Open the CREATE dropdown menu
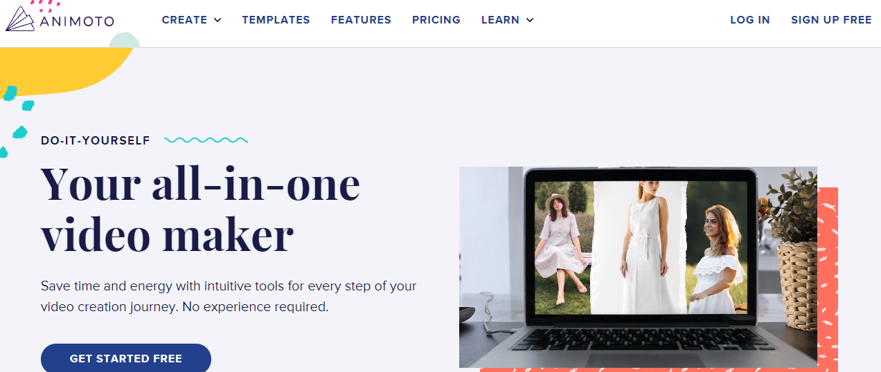The height and width of the screenshot is (372, 881). click(192, 20)
